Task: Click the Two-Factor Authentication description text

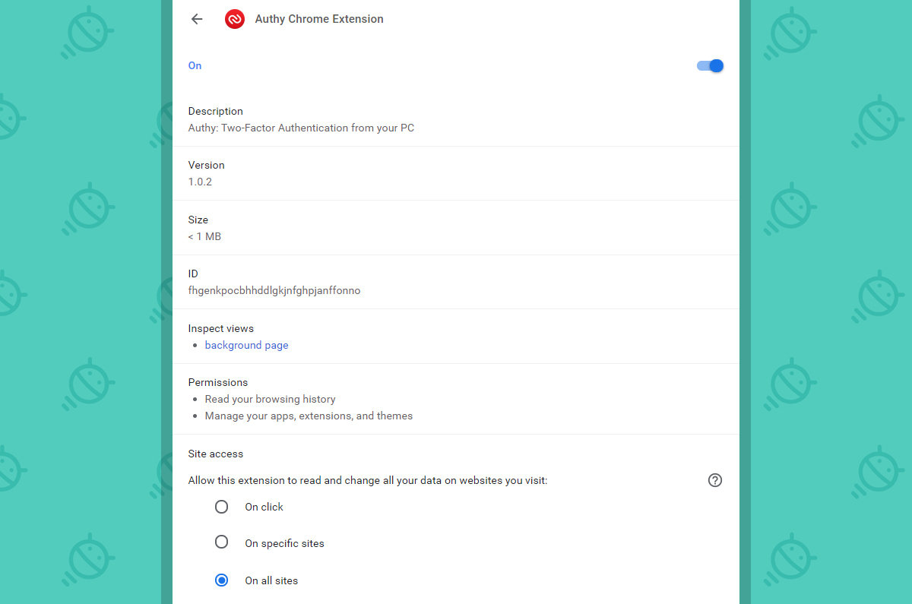Action: coord(301,128)
